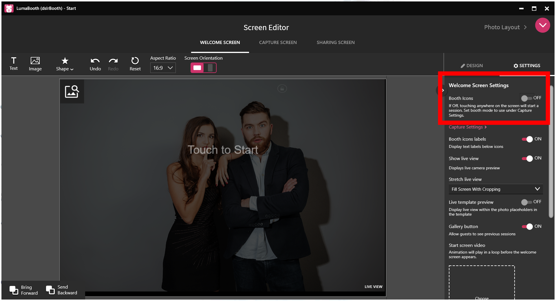Click the pink round dropdown button
This screenshot has height=301, width=556.
coord(542,25)
